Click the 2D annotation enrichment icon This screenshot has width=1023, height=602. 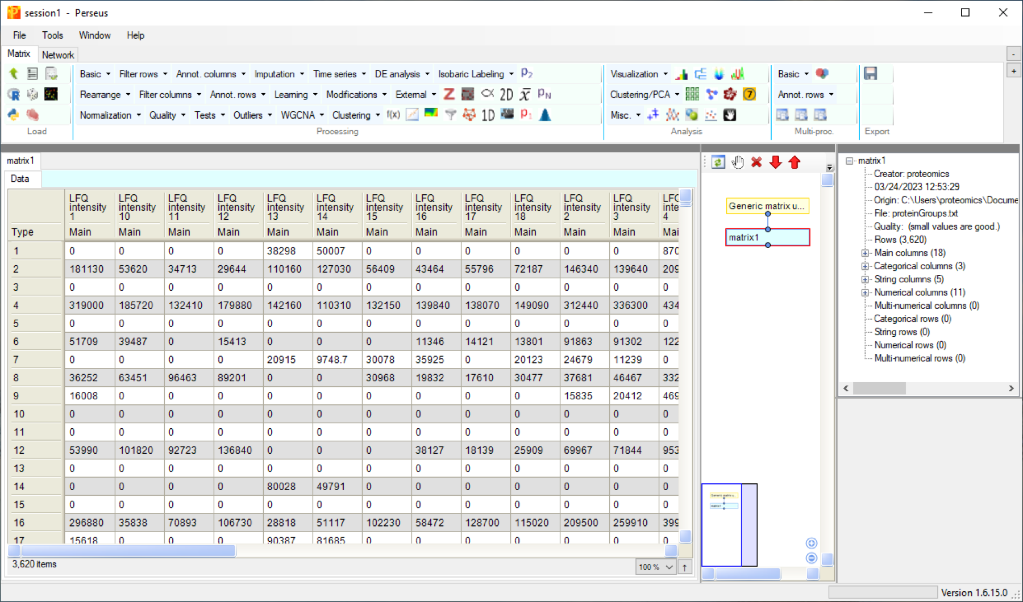506,94
